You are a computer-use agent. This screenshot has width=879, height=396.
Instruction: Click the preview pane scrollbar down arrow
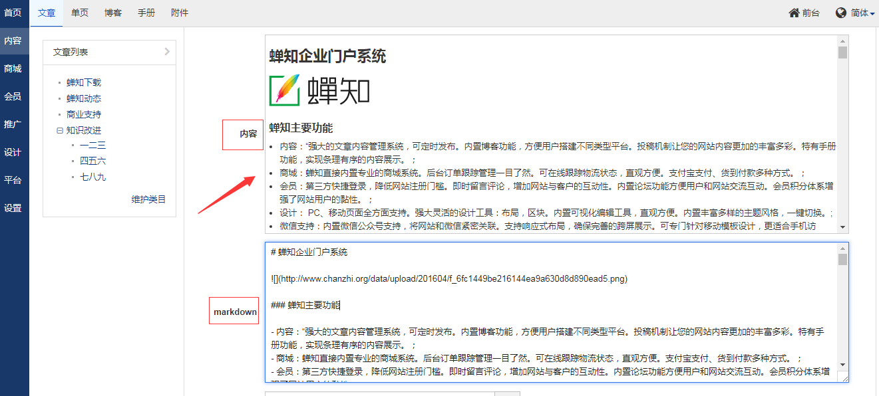coord(842,227)
